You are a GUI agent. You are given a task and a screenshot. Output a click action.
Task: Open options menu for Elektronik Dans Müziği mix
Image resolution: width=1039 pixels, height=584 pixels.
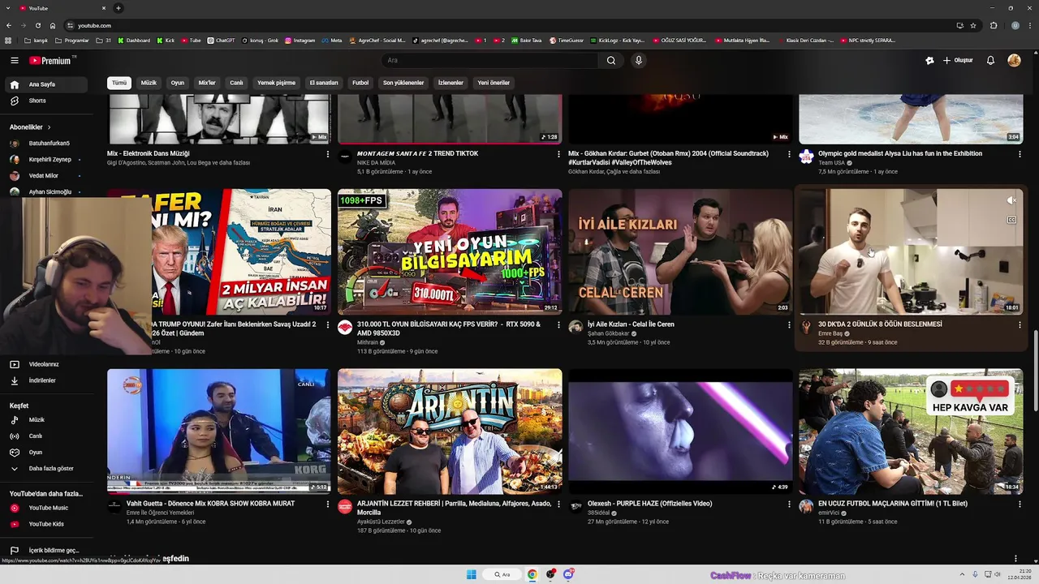pos(328,154)
